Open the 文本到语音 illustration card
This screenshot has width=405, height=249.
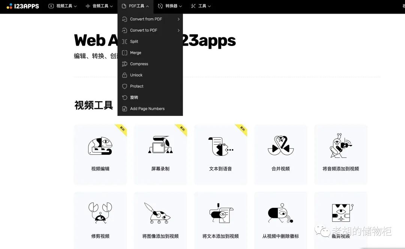(x=220, y=146)
